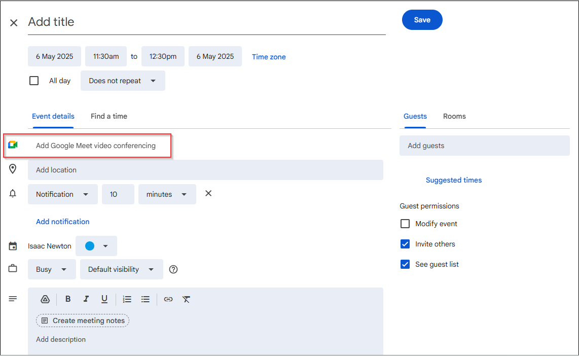Switch to the Rooms tab
This screenshot has height=356, width=579.
click(454, 116)
